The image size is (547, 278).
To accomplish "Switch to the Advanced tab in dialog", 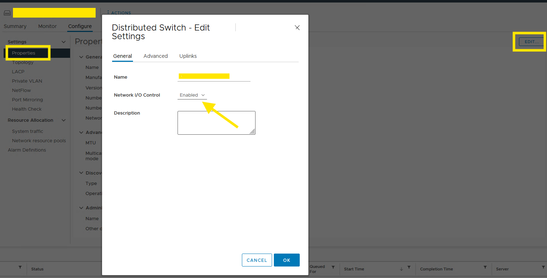I will [156, 56].
